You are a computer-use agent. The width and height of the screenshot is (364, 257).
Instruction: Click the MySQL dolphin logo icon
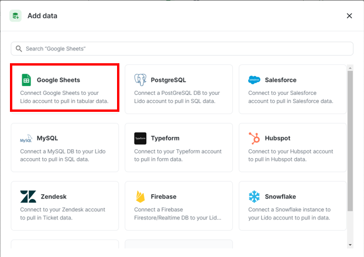pyautogui.click(x=26, y=138)
